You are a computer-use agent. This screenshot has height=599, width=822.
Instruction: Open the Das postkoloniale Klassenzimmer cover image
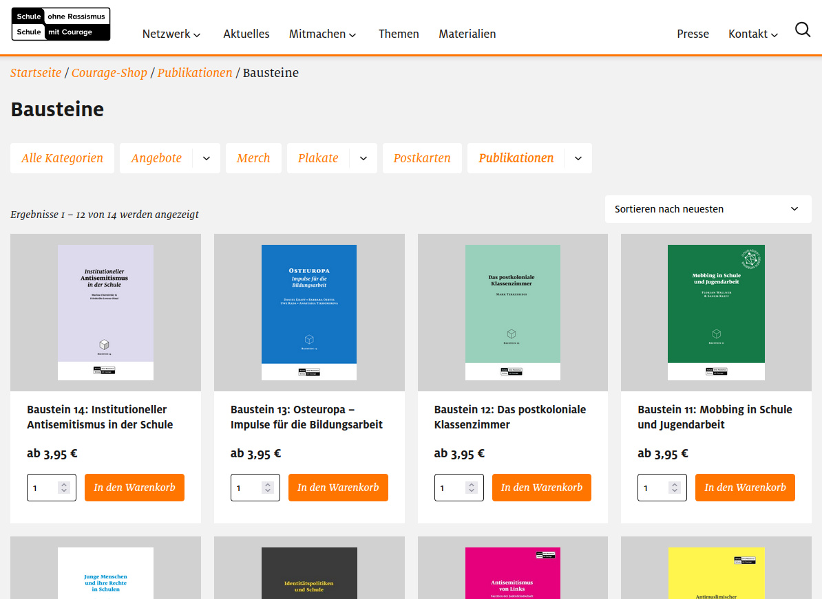(x=512, y=312)
